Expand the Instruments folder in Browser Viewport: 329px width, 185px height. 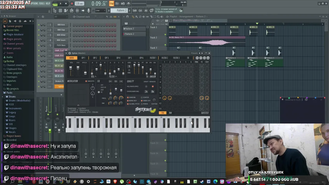click(15, 108)
